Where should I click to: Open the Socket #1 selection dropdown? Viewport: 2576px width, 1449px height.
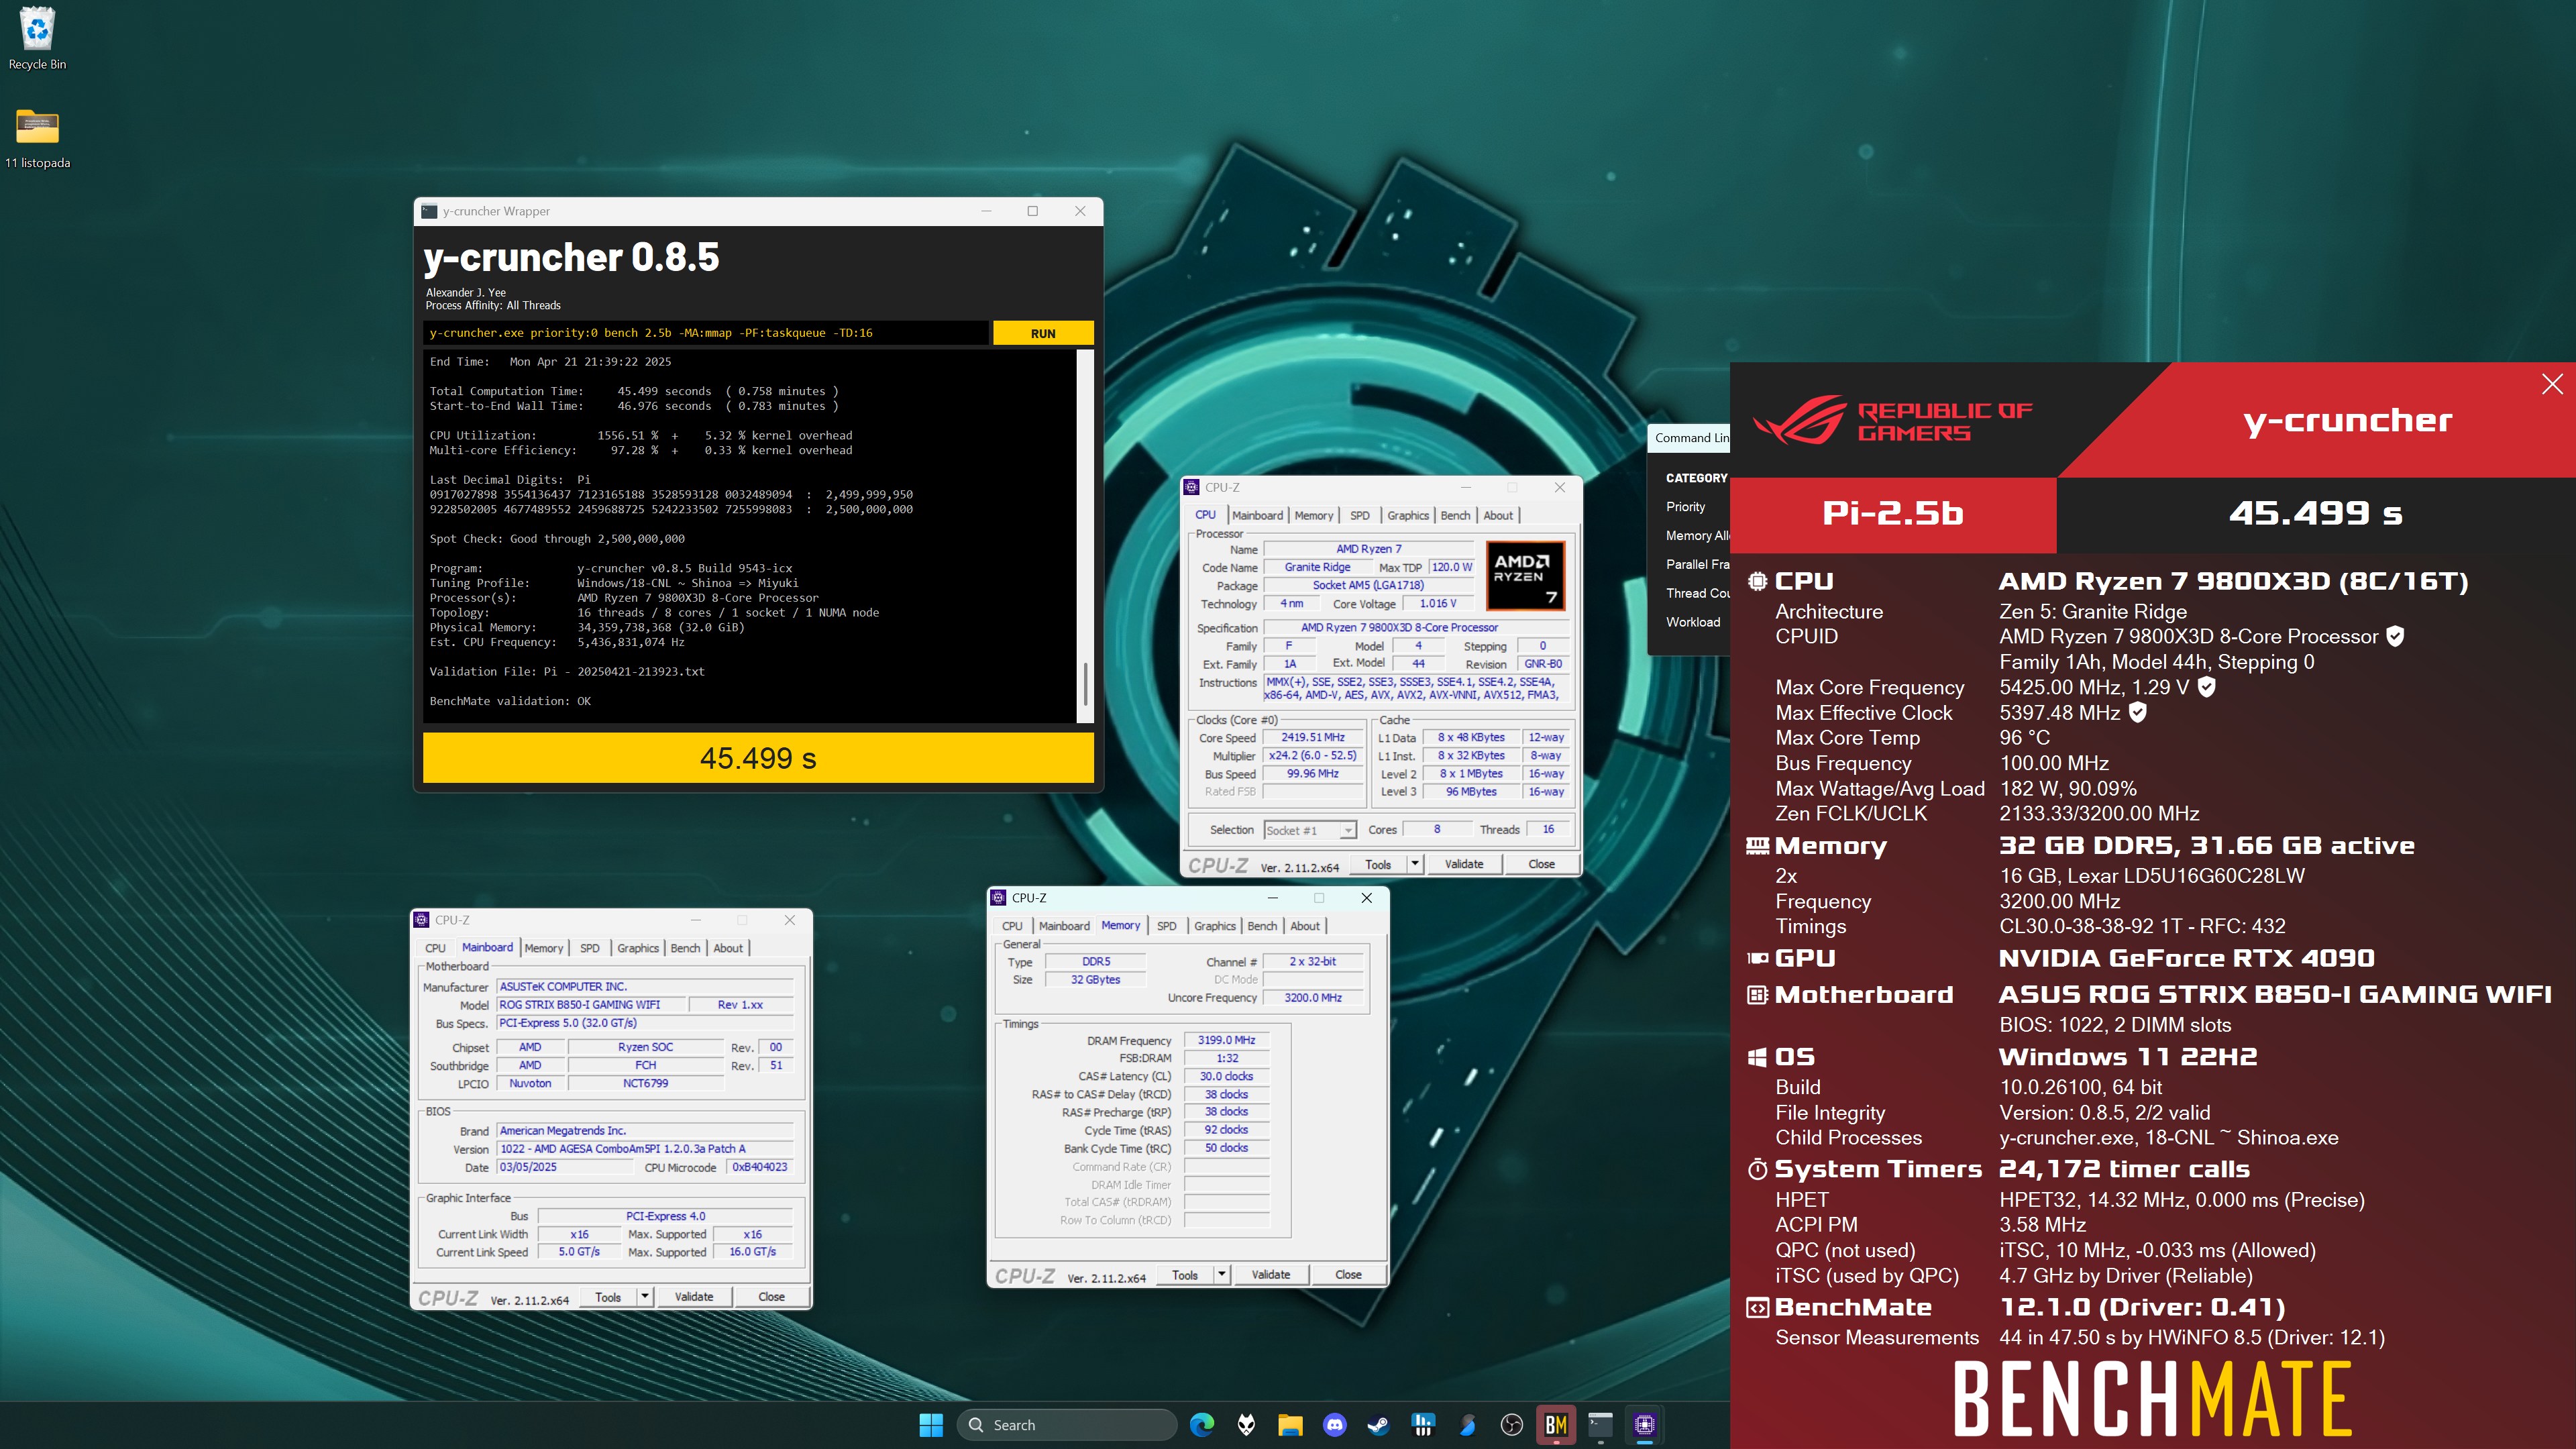(1310, 830)
